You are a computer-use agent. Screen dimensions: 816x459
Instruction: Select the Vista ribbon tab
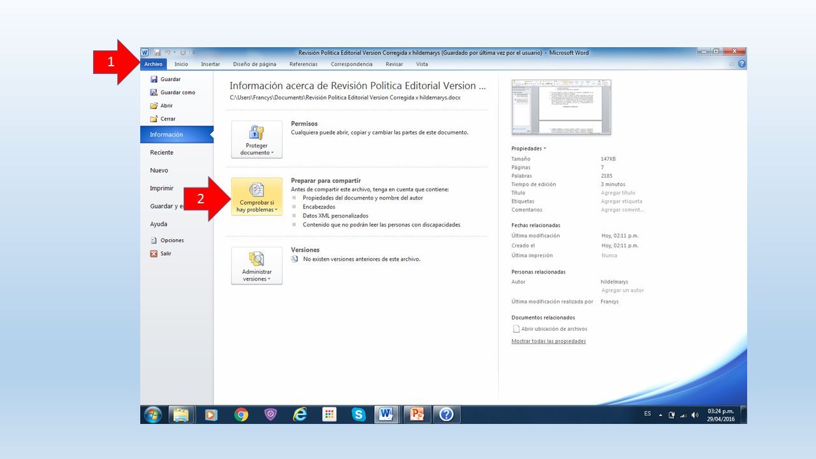coord(422,64)
